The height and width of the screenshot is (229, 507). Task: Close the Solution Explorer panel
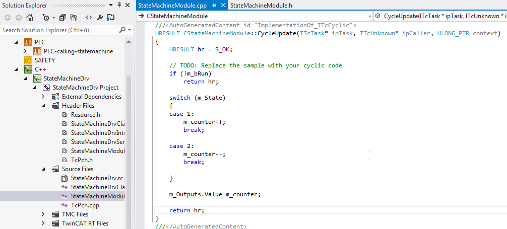[x=128, y=5]
